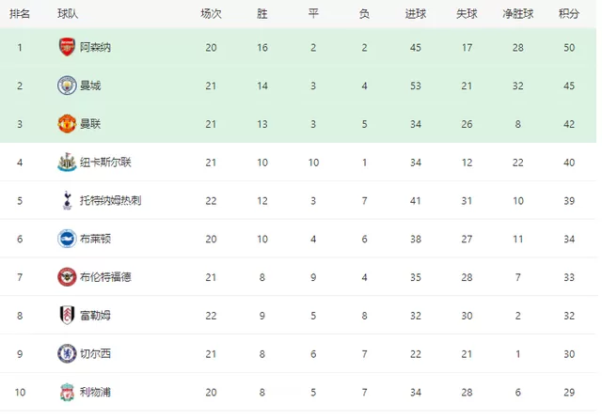602x419 pixels.
Task: Click the 进球 column header
Action: (415, 14)
